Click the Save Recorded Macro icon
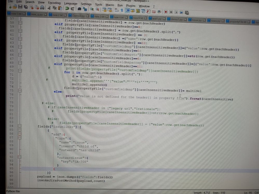259x194 pixels. [x=187, y=12]
